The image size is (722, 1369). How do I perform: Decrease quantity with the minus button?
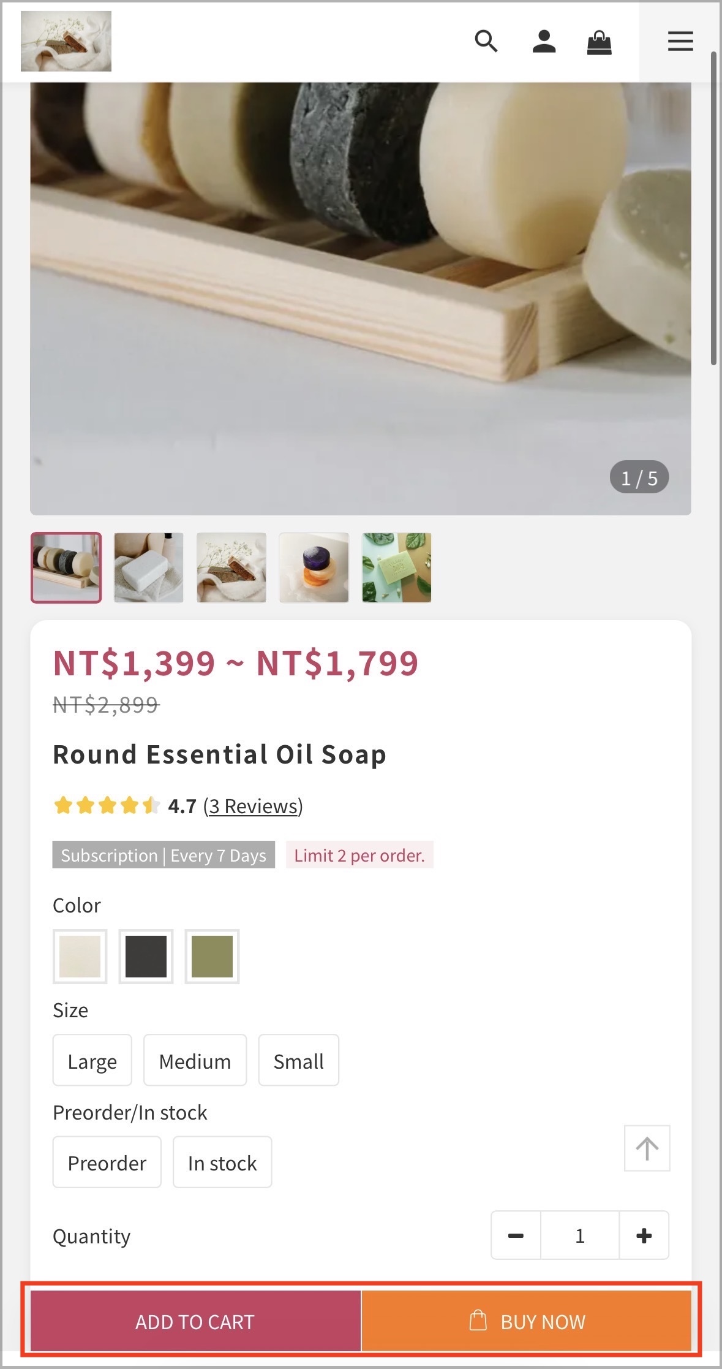tap(516, 1235)
